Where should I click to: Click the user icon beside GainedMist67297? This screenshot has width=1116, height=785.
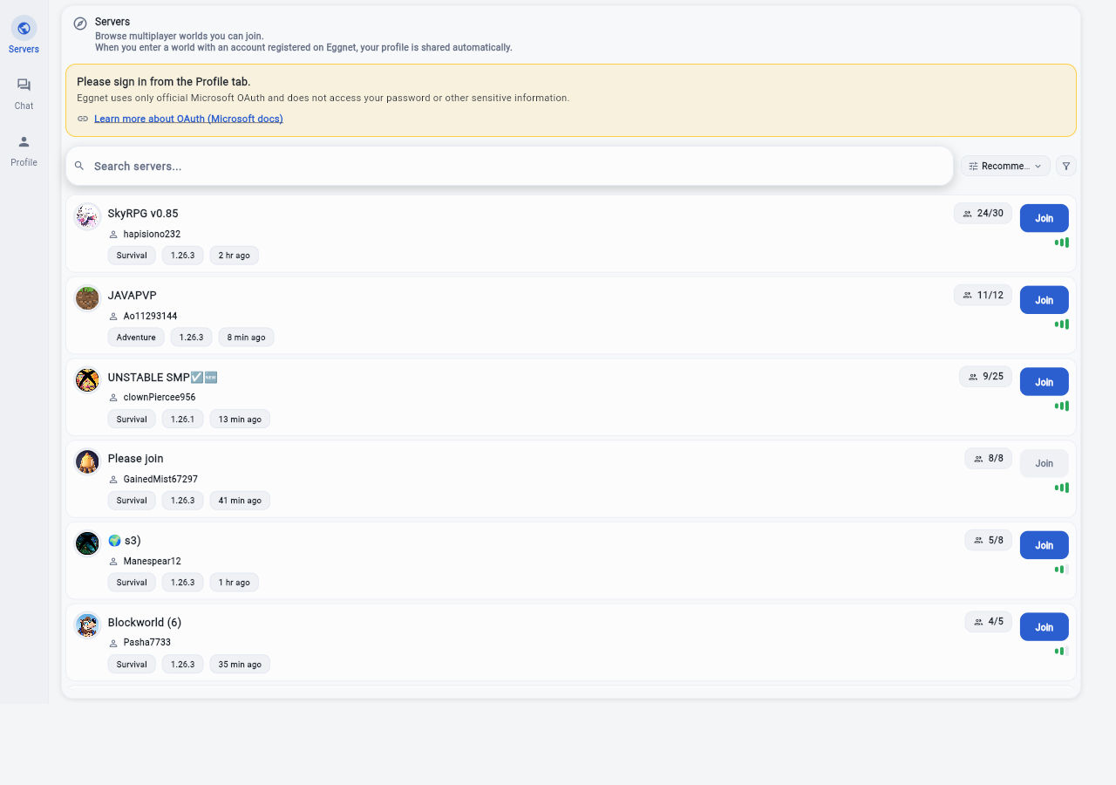point(113,480)
